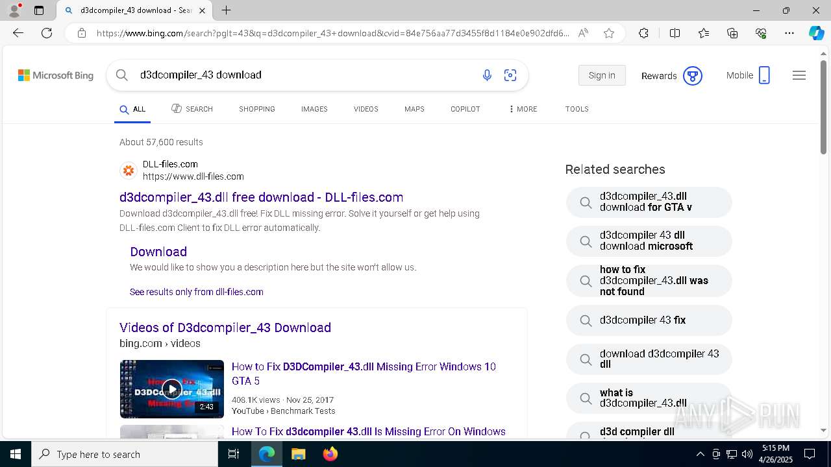831x467 pixels.
Task: Open the Favorites list icon
Action: (704, 33)
